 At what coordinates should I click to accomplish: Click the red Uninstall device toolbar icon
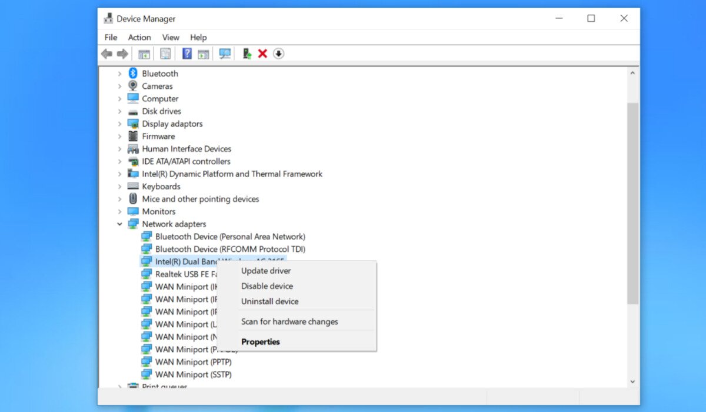262,54
